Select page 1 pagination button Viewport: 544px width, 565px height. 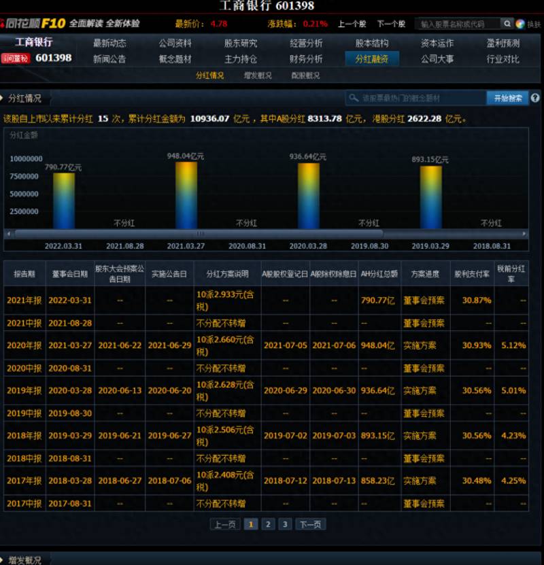coord(251,524)
